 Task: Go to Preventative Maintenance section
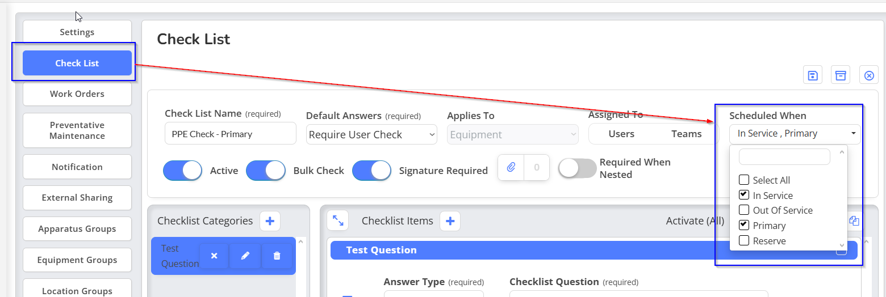pos(77,130)
